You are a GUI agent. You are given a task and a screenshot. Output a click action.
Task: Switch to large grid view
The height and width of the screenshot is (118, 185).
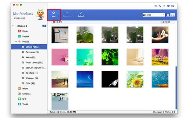[168, 15]
